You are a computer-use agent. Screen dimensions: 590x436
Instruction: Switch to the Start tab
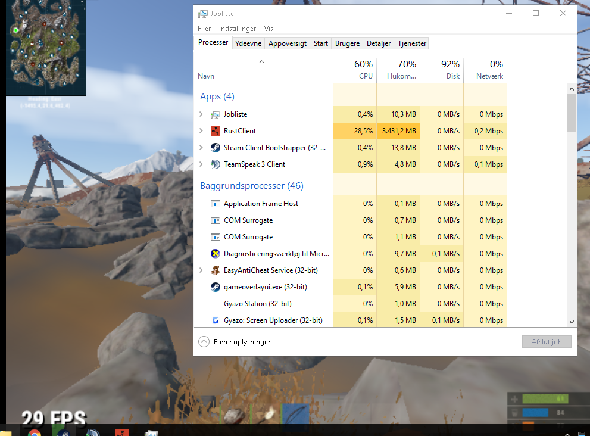[321, 43]
